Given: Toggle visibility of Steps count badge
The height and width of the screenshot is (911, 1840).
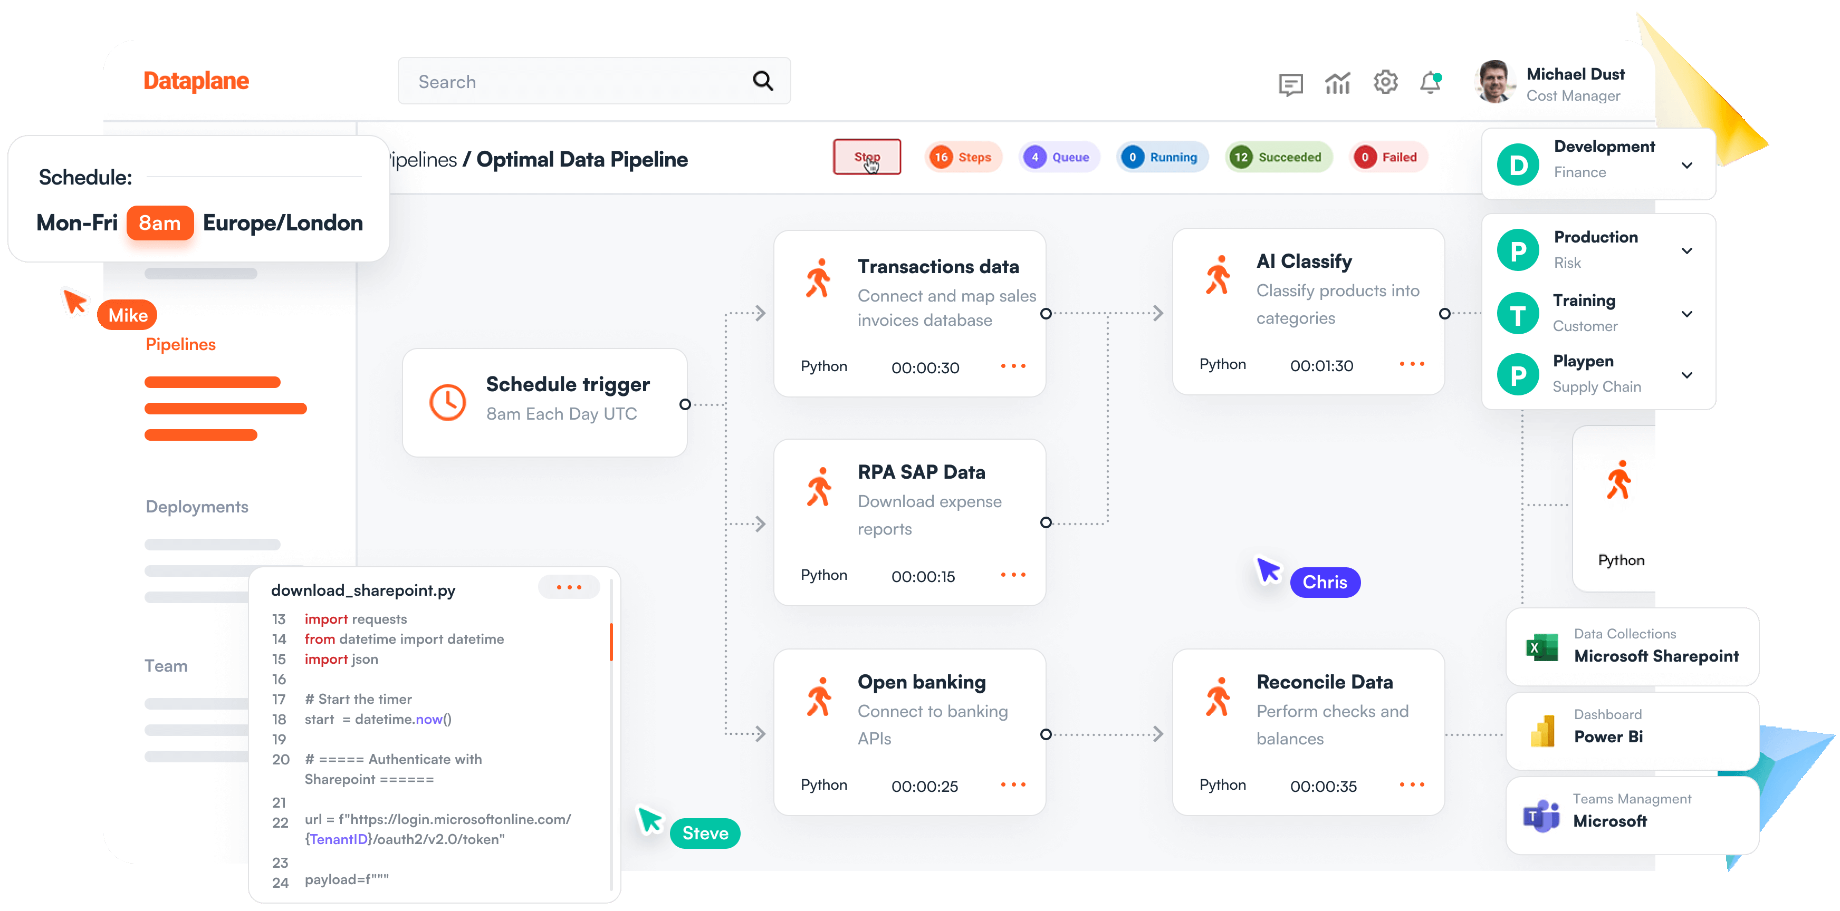Looking at the screenshot, I should pyautogui.click(x=961, y=157).
